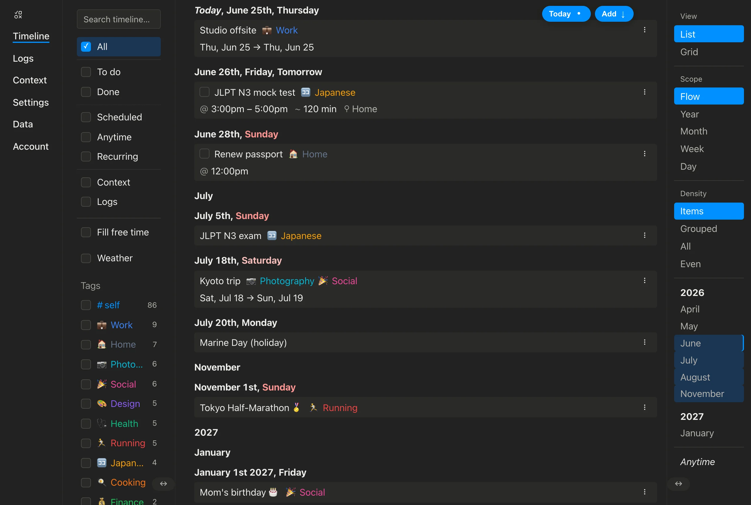Go to the Timeline section
Image resolution: width=751 pixels, height=505 pixels.
click(x=31, y=36)
